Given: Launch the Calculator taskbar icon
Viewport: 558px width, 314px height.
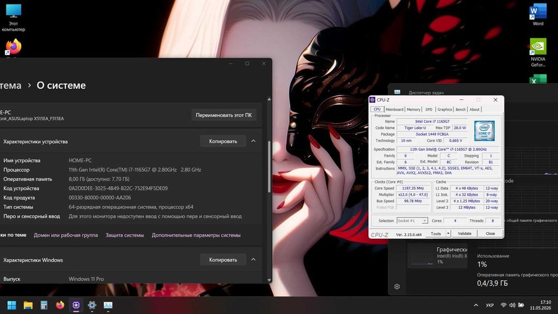Looking at the screenshot, I should (44, 305).
